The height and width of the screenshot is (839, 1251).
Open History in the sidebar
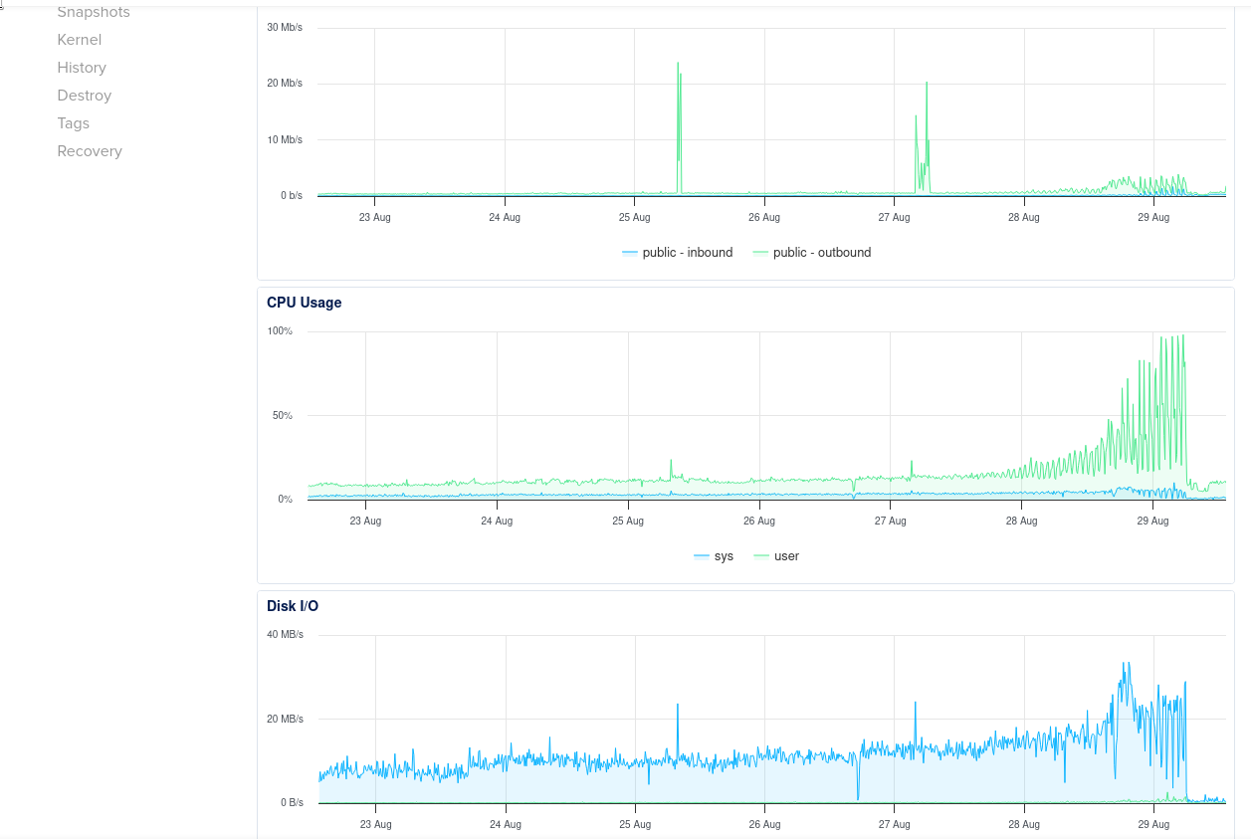82,68
